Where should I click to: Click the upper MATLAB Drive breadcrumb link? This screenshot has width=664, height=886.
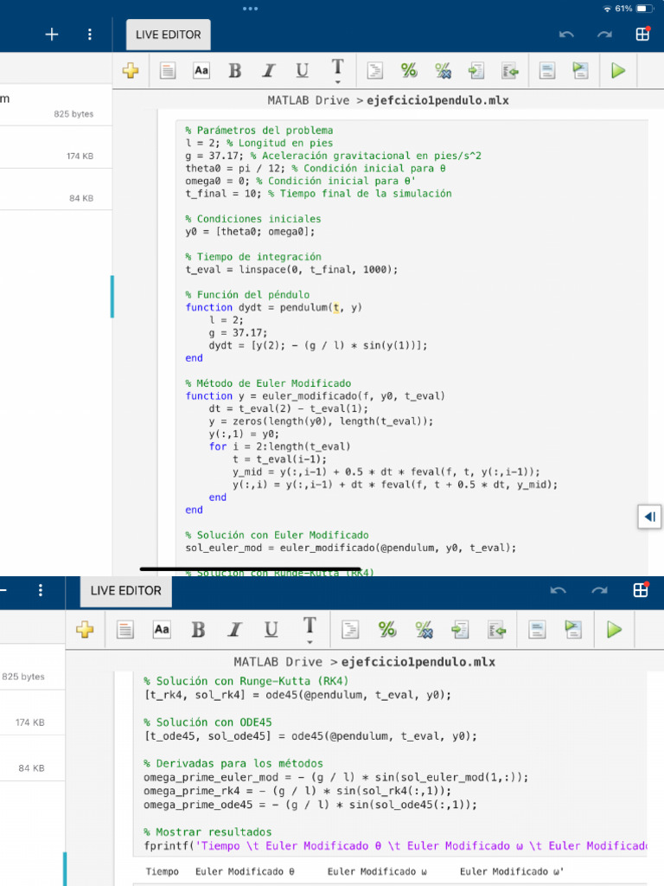click(308, 100)
